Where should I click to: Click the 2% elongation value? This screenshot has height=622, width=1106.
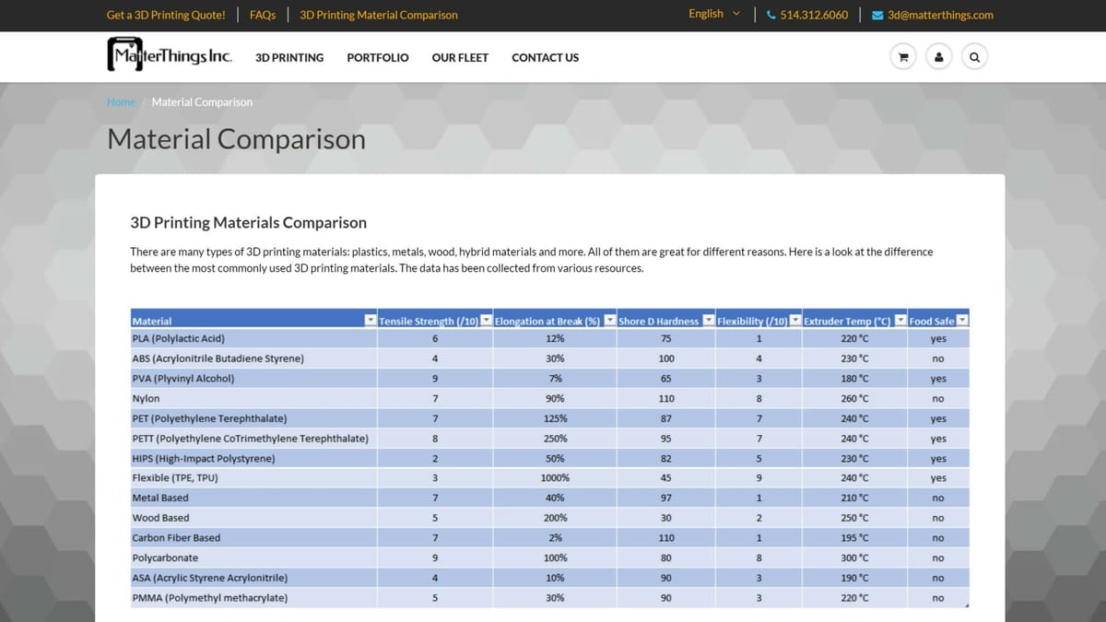click(555, 538)
